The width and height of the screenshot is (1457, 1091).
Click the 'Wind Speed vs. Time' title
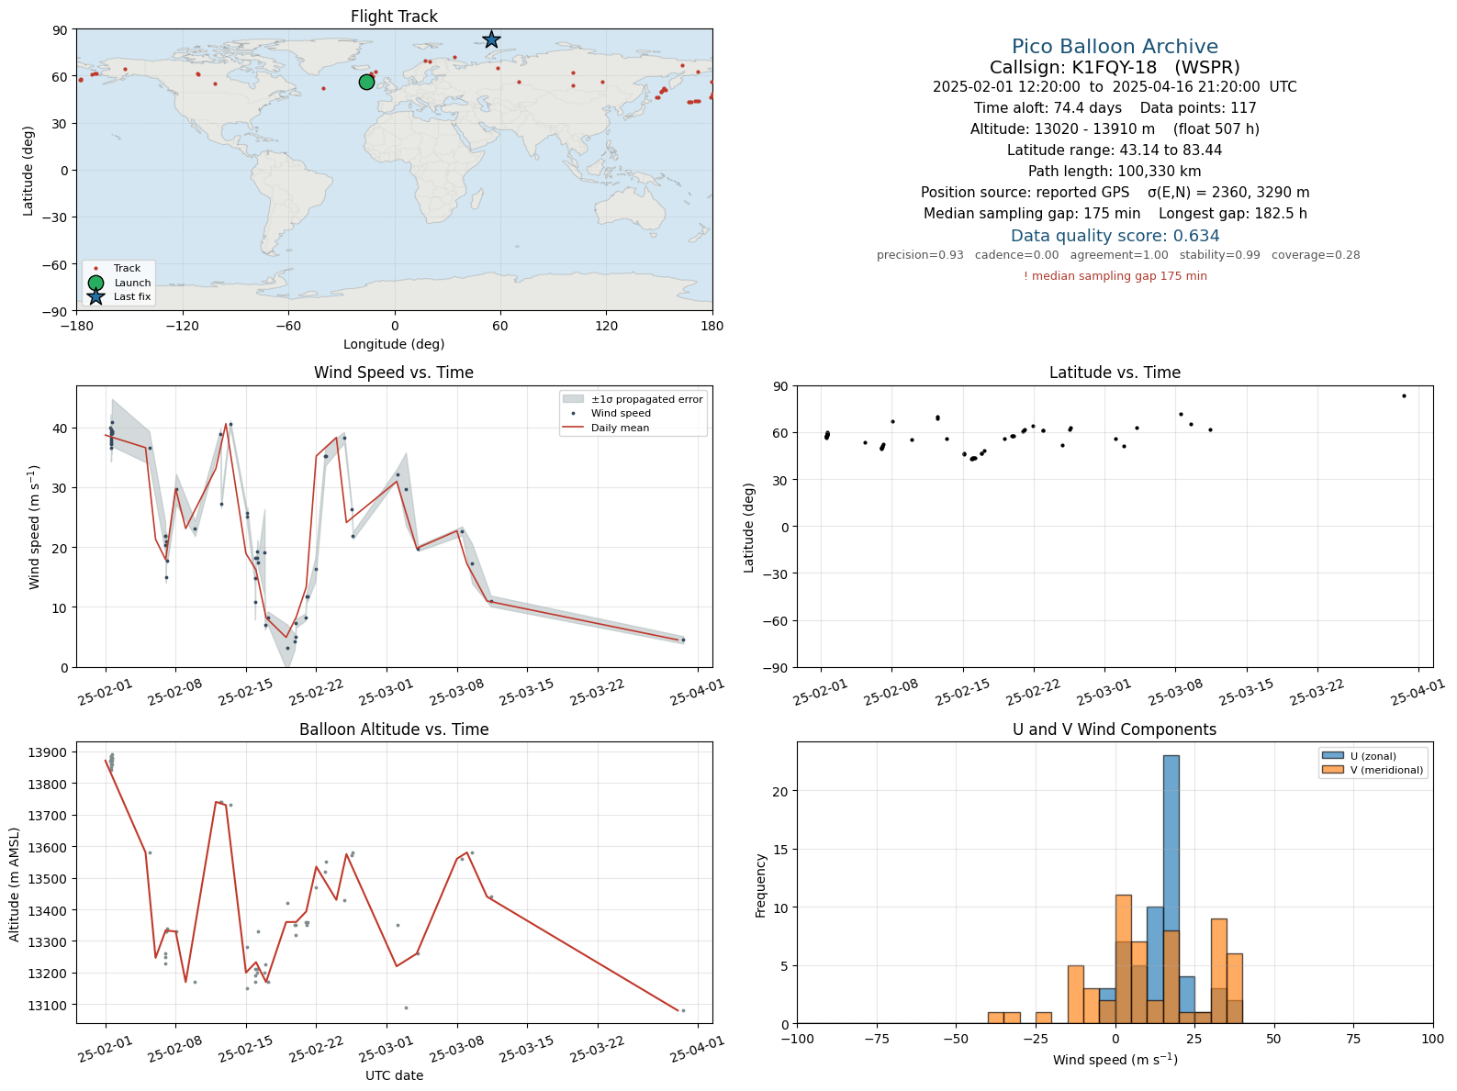[394, 373]
